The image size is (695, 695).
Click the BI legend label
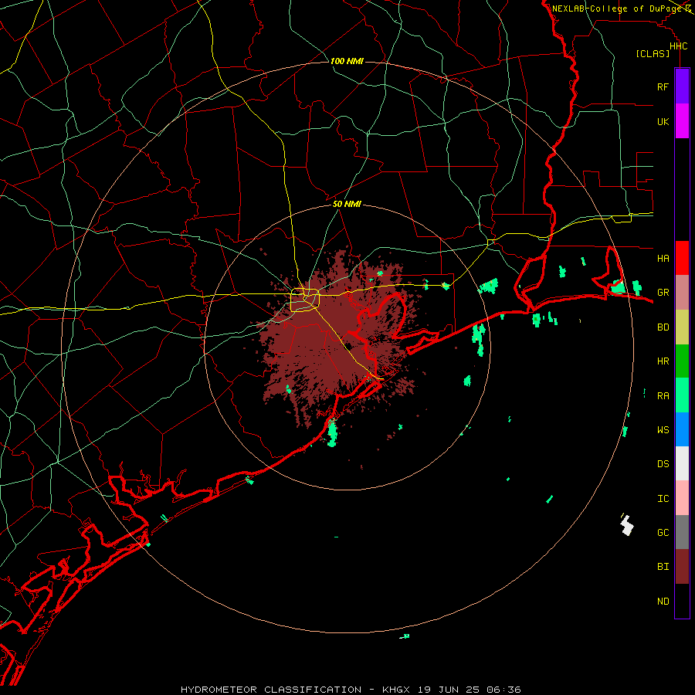click(663, 567)
